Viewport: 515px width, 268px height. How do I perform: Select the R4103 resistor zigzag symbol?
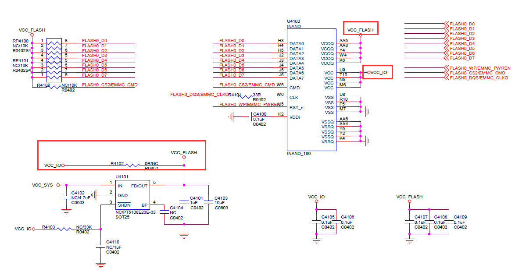[x=64, y=229]
